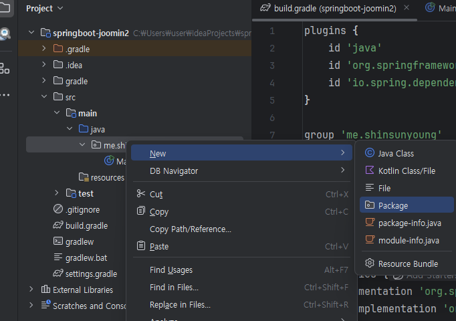The image size is (456, 321).
Task: Collapse the main folder
Action: (57, 112)
